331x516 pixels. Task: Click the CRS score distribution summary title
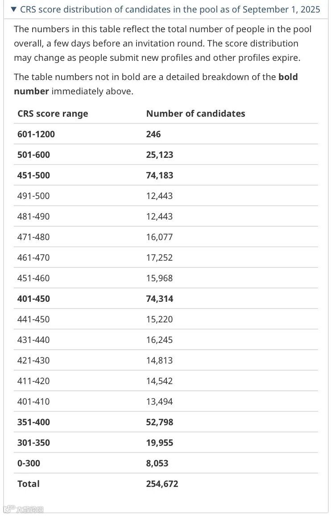tap(170, 9)
